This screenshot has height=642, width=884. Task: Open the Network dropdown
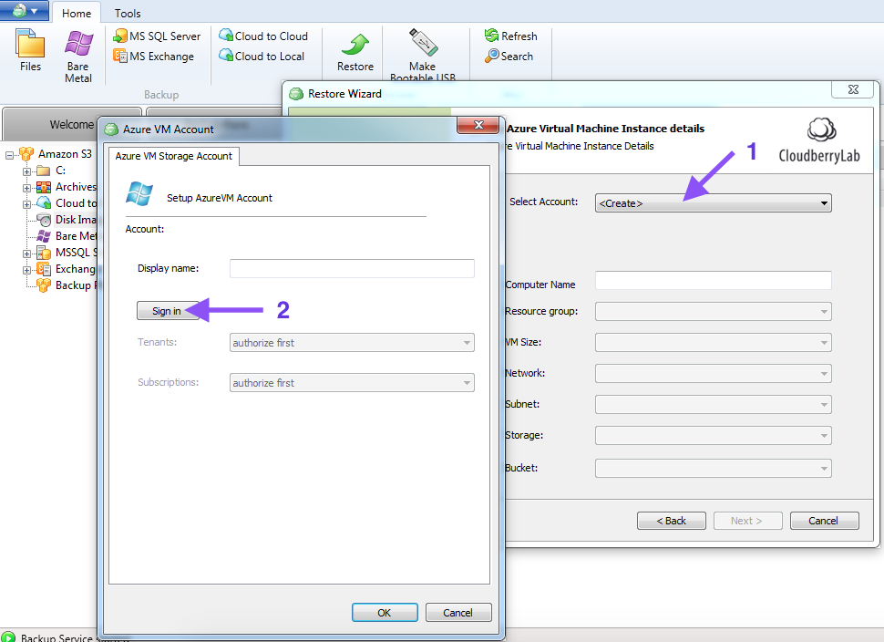pos(714,374)
